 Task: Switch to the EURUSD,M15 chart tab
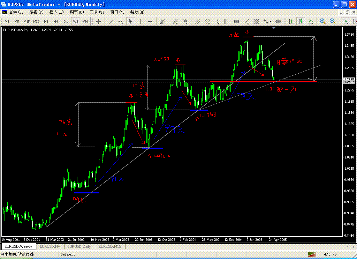[x=110, y=246]
